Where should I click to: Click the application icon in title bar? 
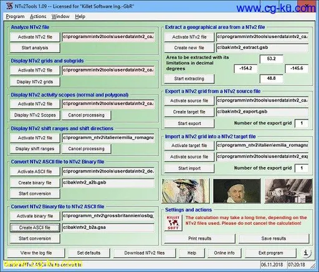tap(9, 6)
